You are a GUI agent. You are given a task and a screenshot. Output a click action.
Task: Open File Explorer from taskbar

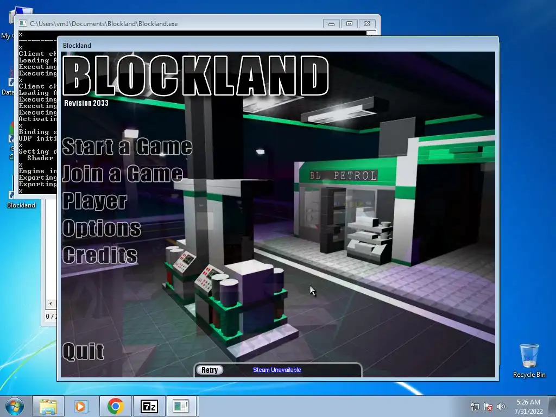(48, 406)
